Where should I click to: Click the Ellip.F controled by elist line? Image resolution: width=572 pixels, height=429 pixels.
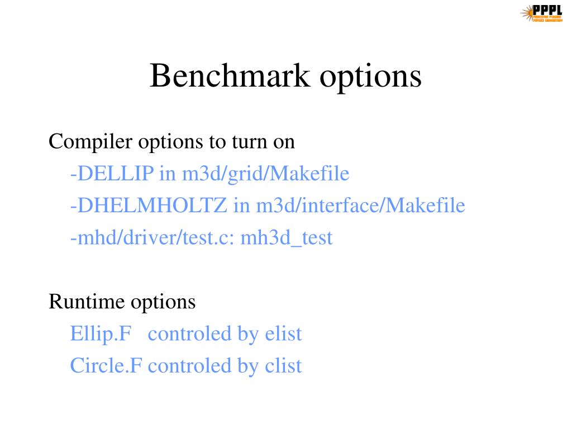[186, 334]
